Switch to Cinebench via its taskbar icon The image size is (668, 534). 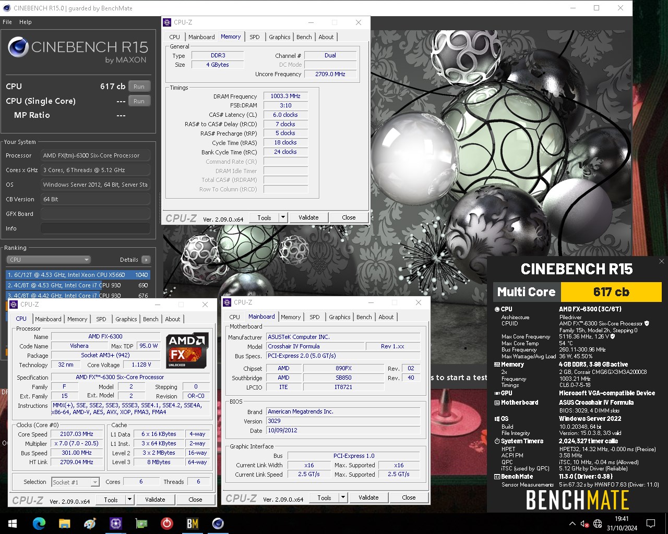(x=218, y=523)
